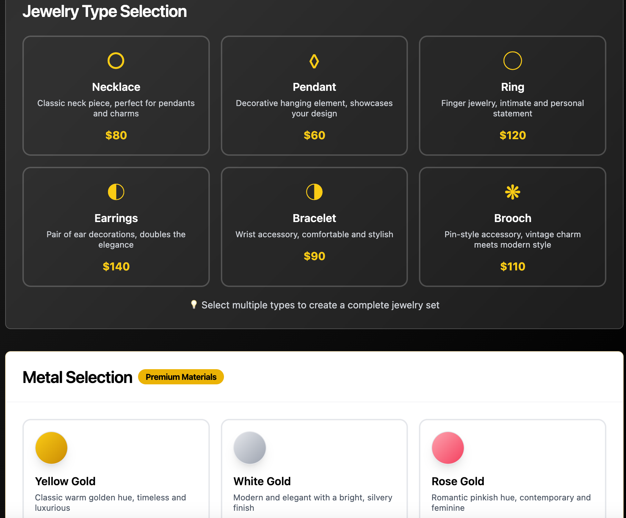Screen dimensions: 626x518
Task: Select the White Gold metal label
Action: (262, 481)
